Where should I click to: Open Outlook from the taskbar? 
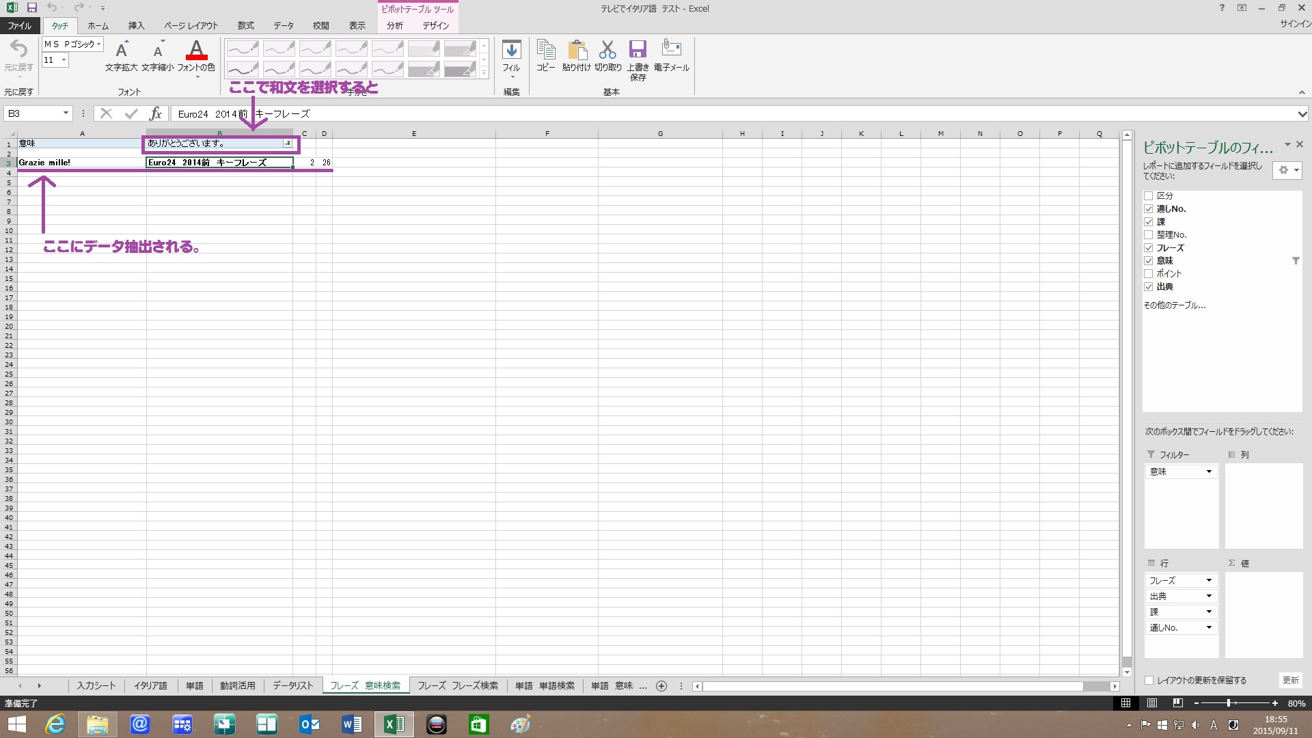[x=310, y=724]
